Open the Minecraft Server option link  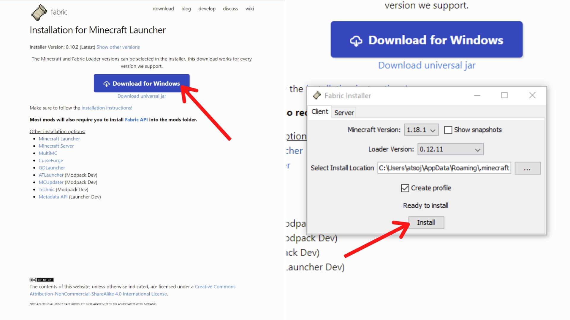click(56, 146)
